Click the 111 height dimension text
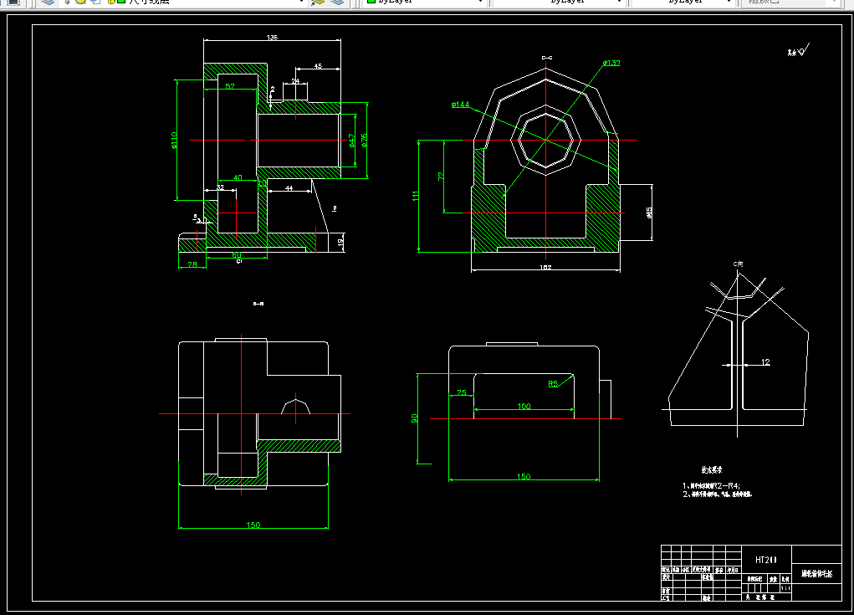 tap(416, 196)
